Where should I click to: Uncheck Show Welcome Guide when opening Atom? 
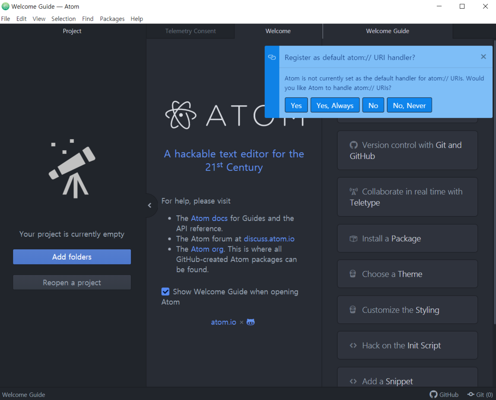pos(165,291)
